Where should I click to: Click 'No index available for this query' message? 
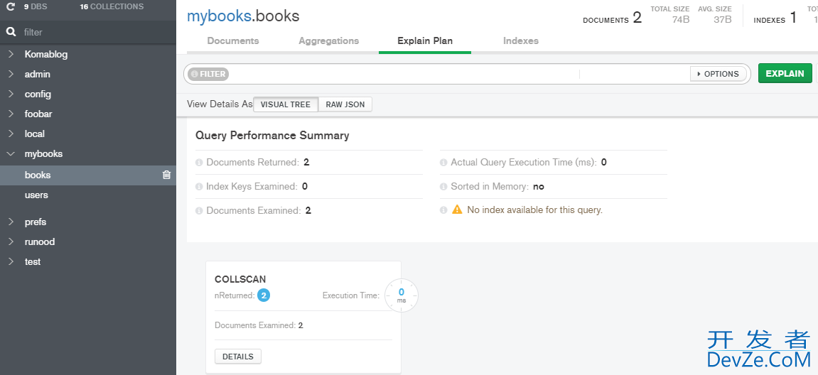click(534, 210)
